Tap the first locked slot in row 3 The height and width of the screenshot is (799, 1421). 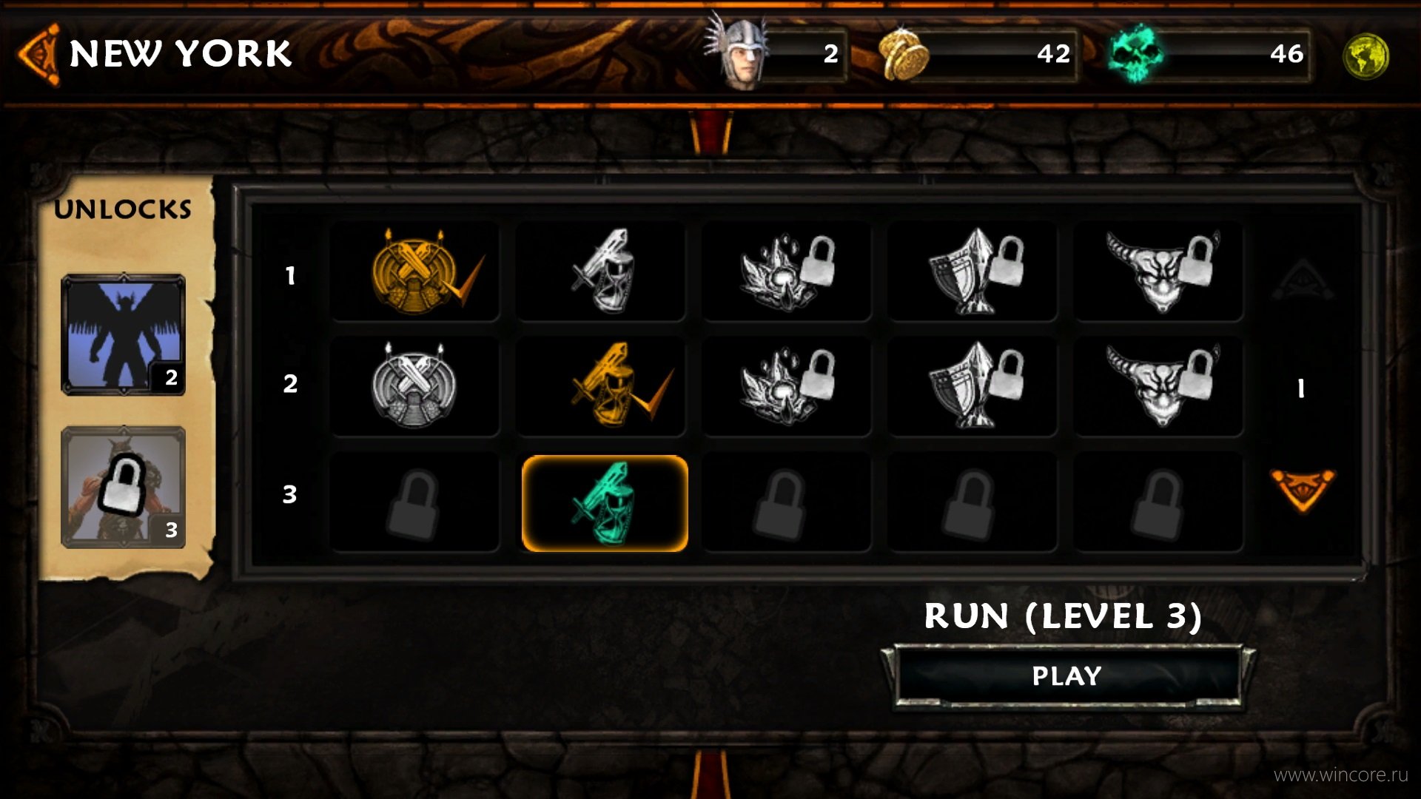(x=415, y=503)
